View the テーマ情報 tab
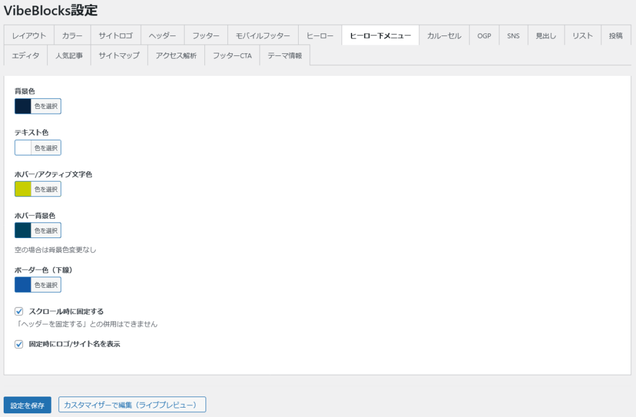The image size is (636, 417). click(x=284, y=55)
